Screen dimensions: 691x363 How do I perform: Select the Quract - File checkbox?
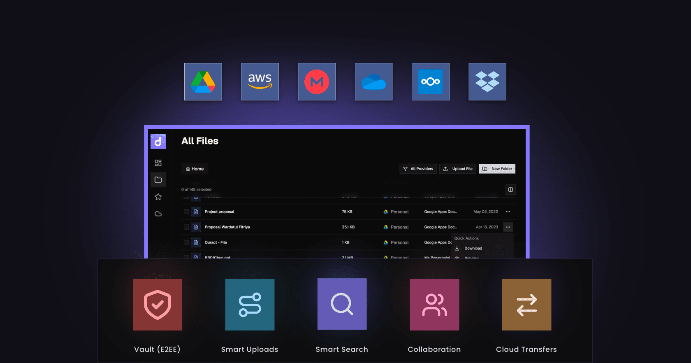[x=186, y=242]
